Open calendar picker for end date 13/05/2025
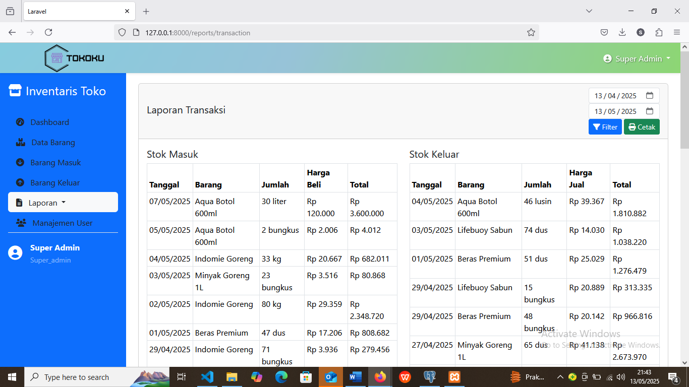 (x=650, y=111)
